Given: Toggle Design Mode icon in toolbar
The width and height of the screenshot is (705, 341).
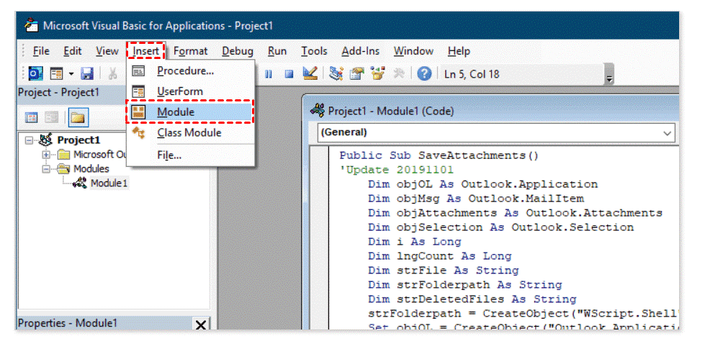Looking at the screenshot, I should (310, 73).
